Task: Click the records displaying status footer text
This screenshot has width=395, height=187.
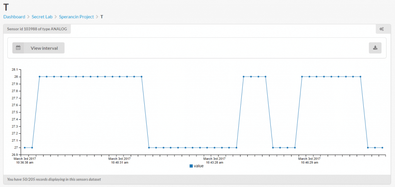Action: click(x=54, y=179)
